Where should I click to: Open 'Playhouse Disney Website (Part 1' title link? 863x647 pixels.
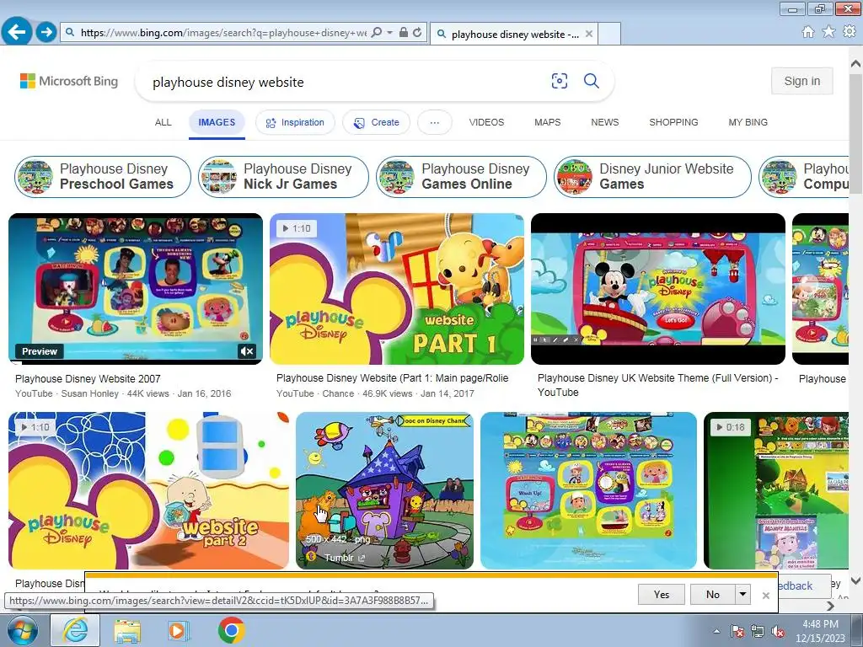click(393, 378)
